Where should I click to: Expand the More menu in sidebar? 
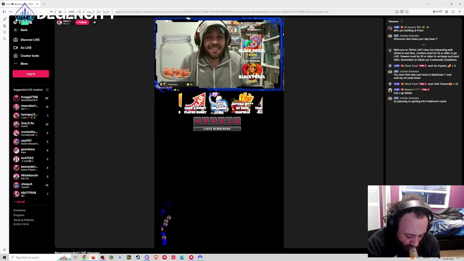point(21,64)
